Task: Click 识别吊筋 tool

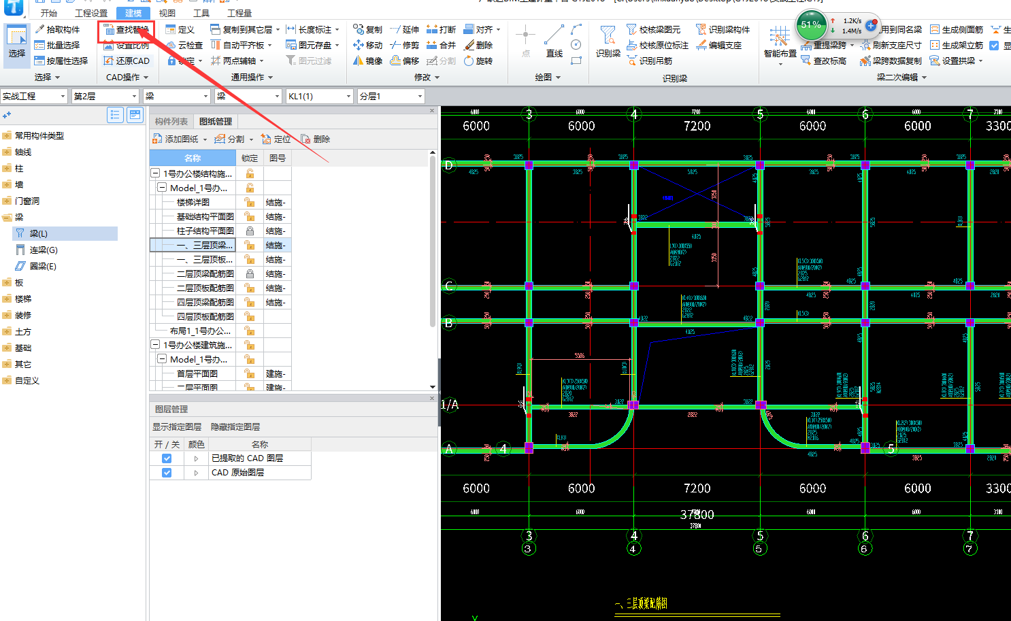Action: pos(650,61)
